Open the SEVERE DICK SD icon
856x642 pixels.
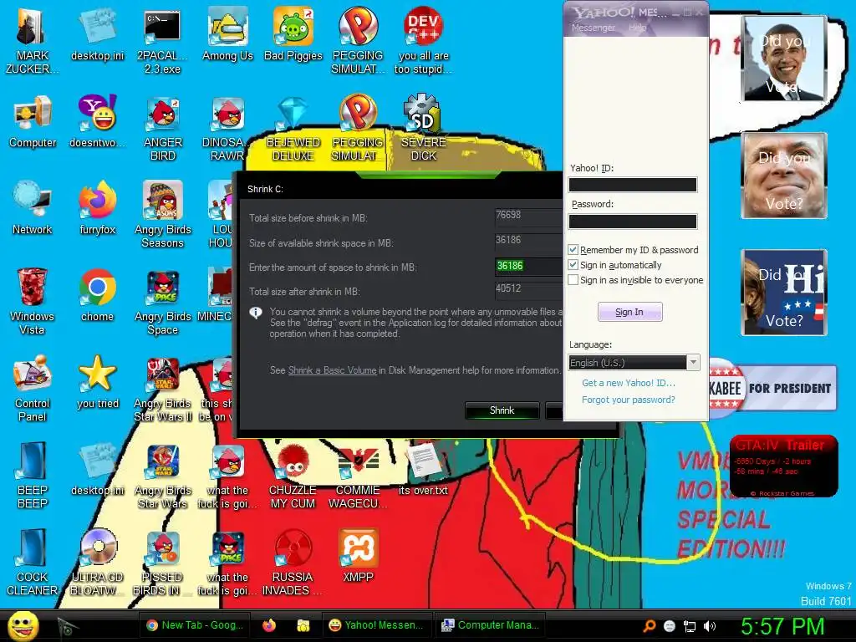tap(424, 128)
